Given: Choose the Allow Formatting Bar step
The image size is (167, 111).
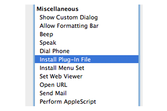Looking at the screenshot, I should [x=69, y=26].
